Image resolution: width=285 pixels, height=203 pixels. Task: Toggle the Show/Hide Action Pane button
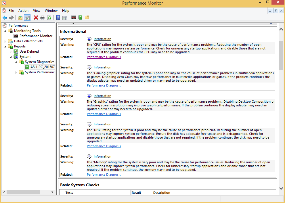point(65,18)
